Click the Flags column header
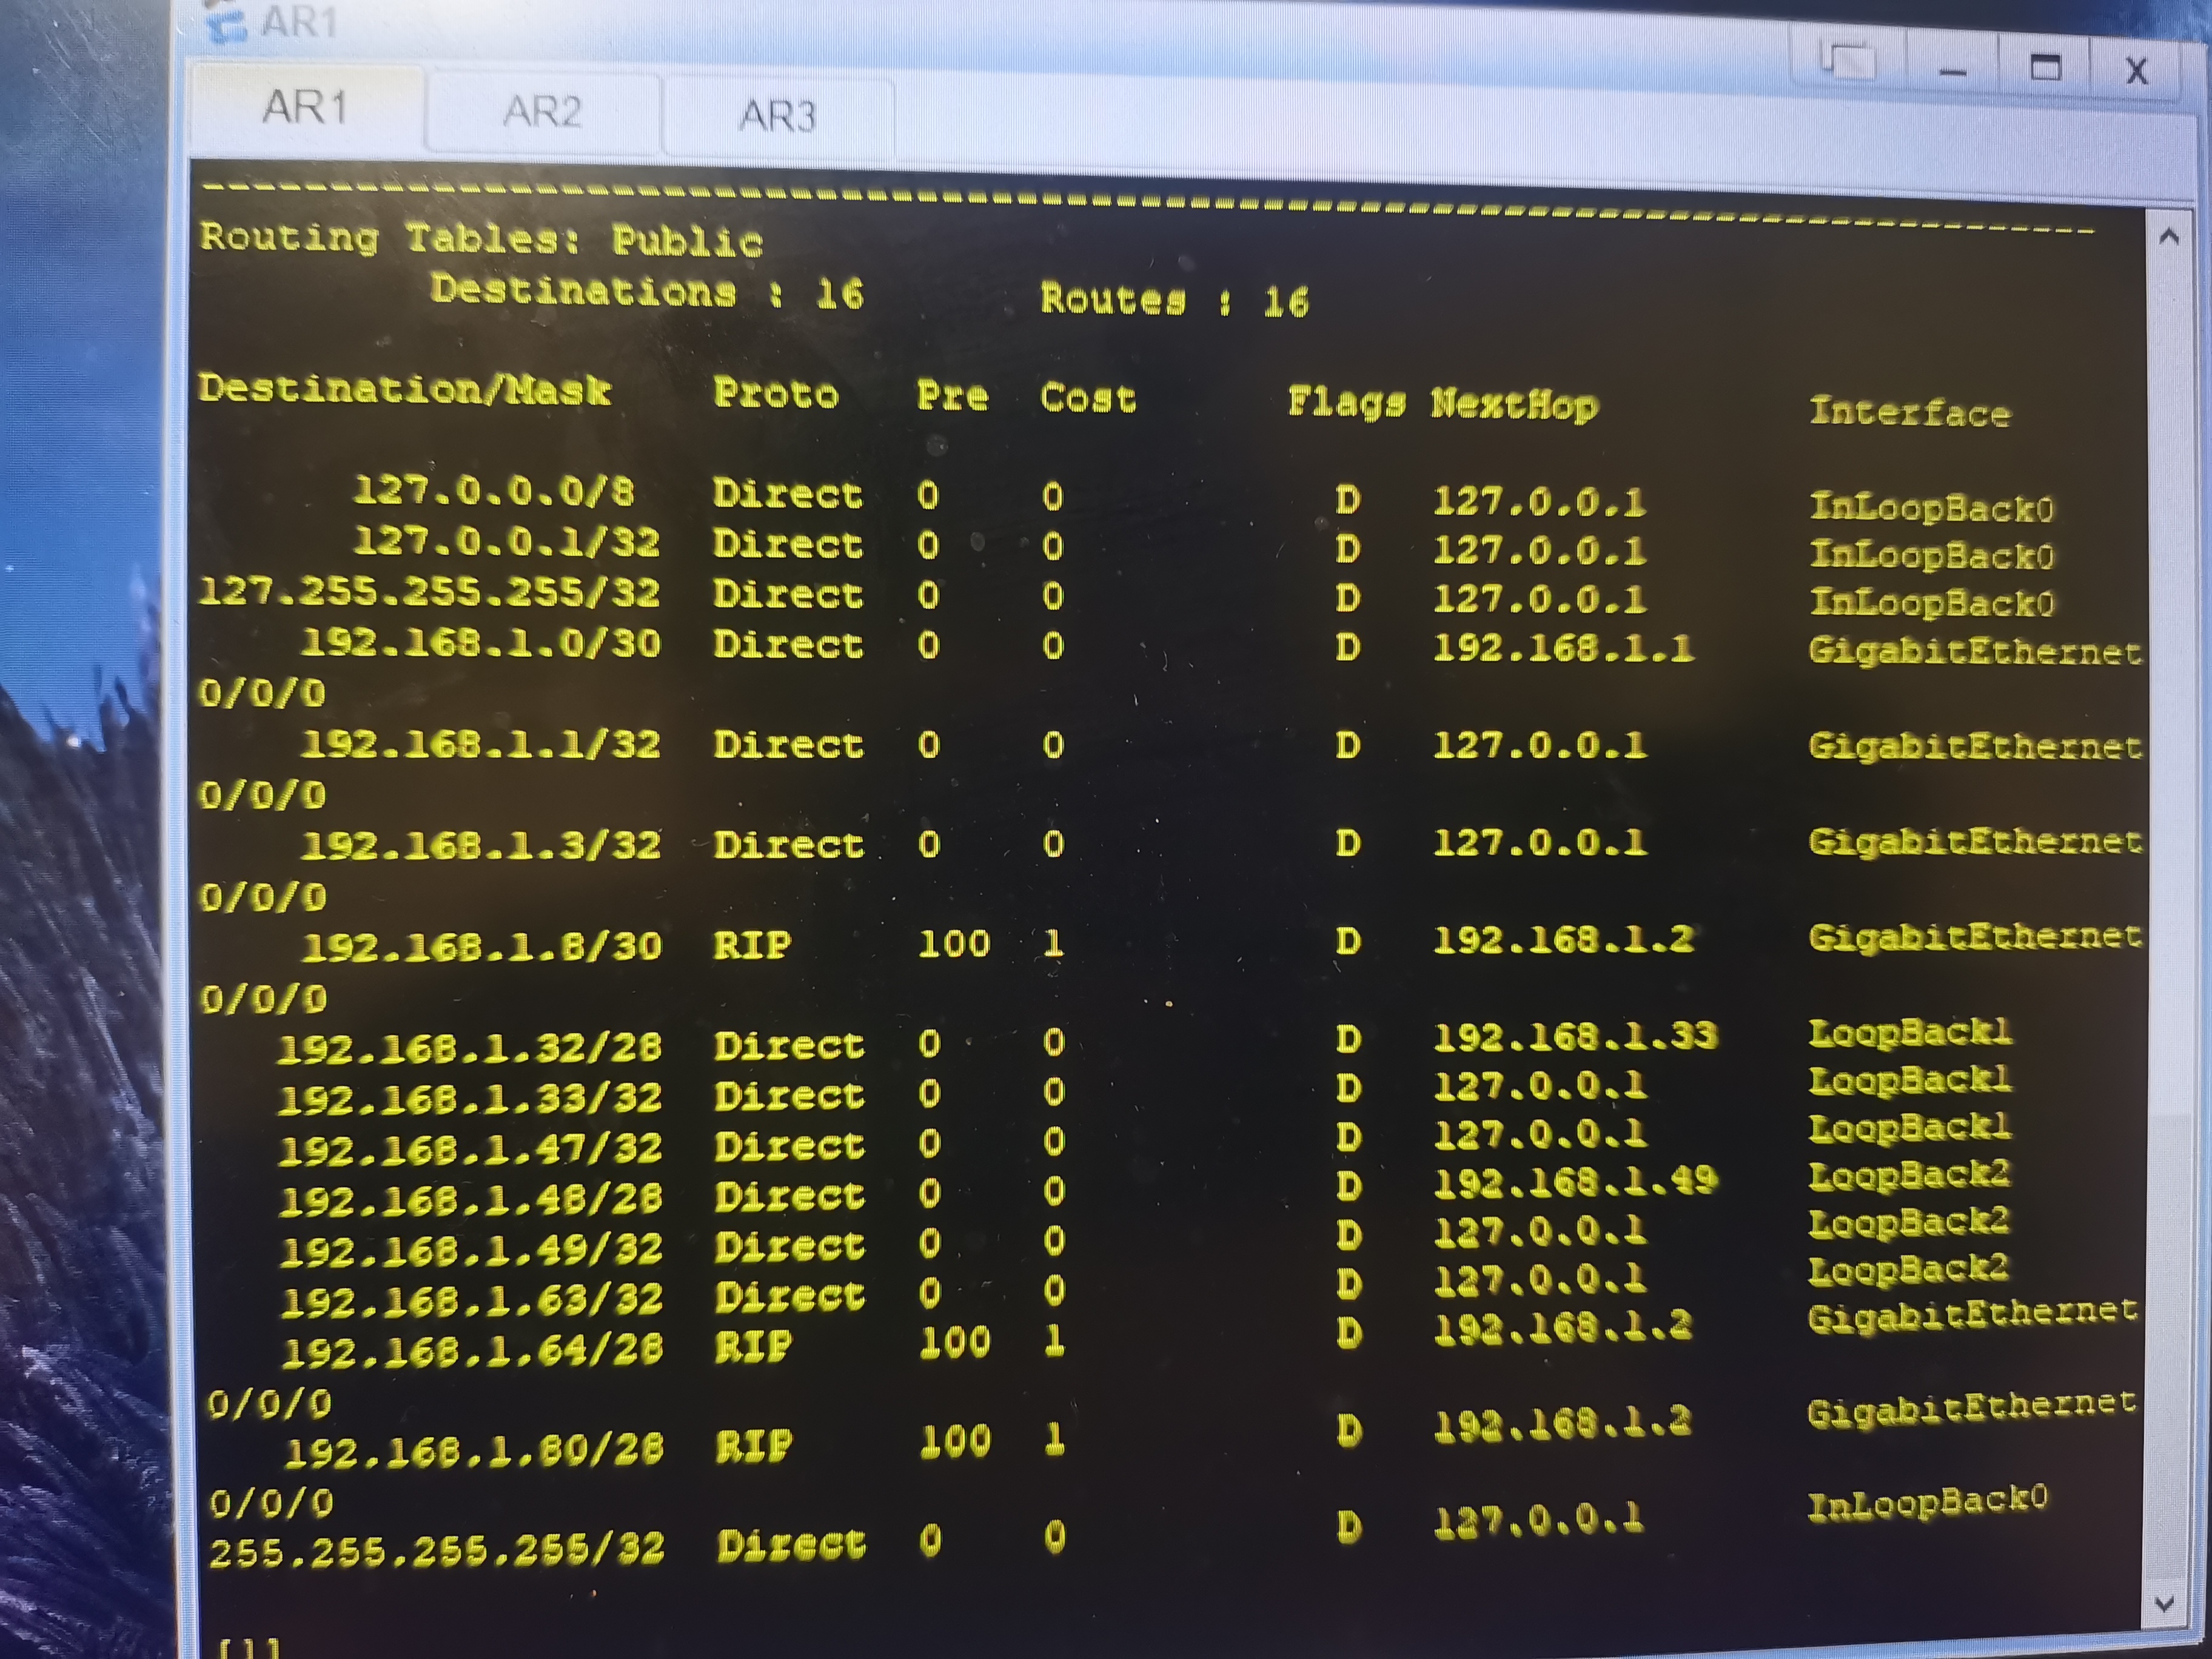The image size is (2212, 1659). pos(1346,402)
